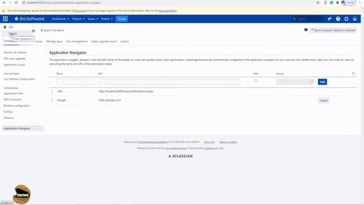364x205 pixels.
Task: Open the green browser extension icon
Action: (x=332, y=2)
